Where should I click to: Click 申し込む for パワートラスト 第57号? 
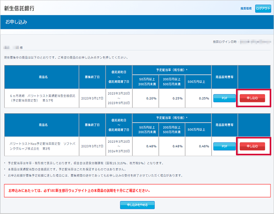[252, 98]
